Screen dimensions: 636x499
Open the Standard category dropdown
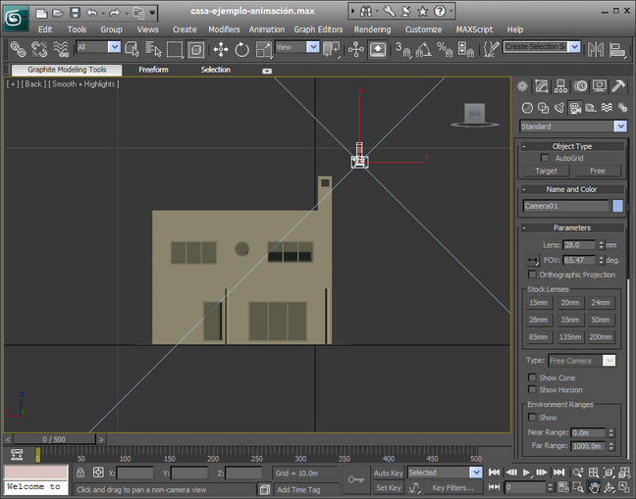point(619,126)
